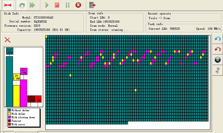223x133 pixels.
Task: Click the 'With error' legend label
Action: tap(18, 124)
